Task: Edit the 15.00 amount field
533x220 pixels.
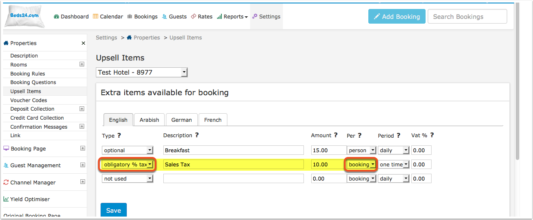Action: pos(329,151)
